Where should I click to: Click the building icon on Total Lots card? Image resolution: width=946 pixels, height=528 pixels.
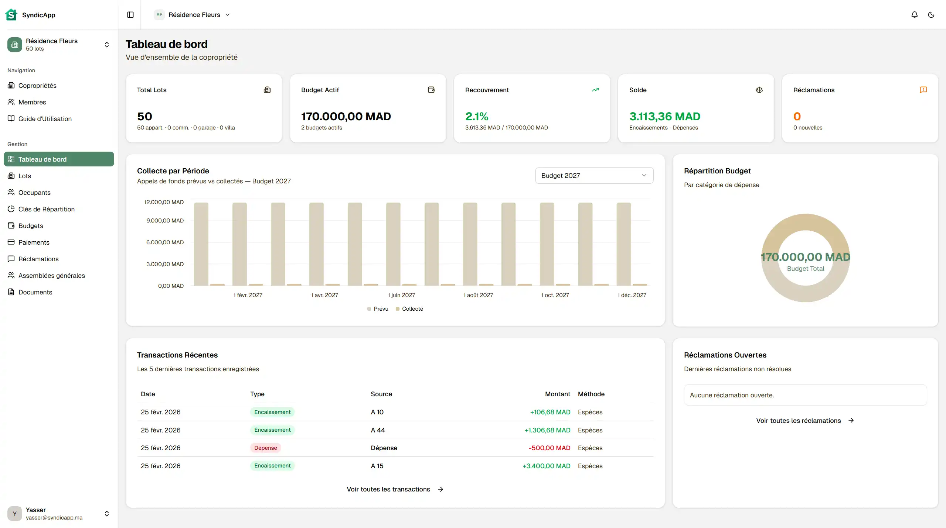pyautogui.click(x=267, y=90)
